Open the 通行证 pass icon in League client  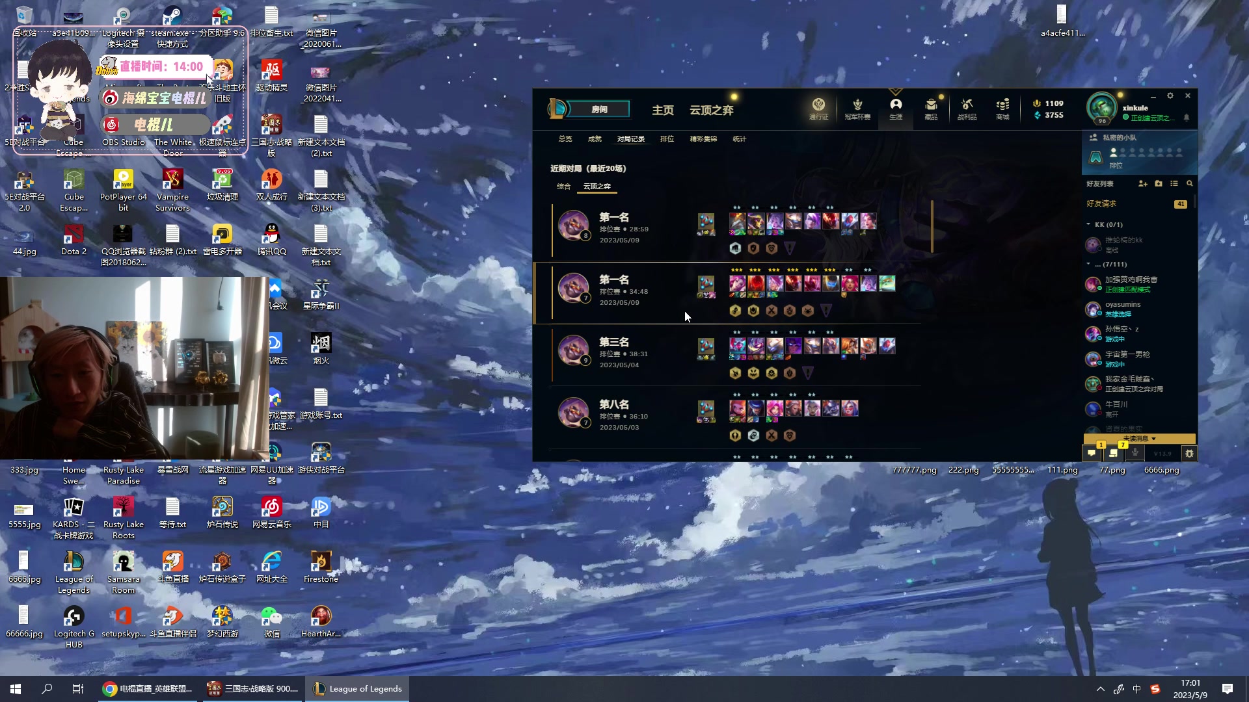pyautogui.click(x=818, y=108)
